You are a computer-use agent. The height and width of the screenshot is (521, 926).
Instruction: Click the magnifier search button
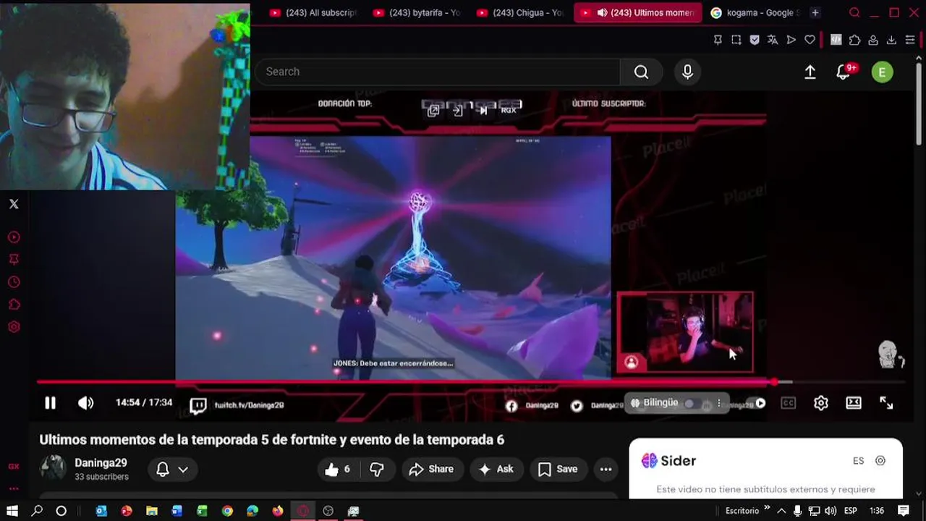pyautogui.click(x=641, y=72)
